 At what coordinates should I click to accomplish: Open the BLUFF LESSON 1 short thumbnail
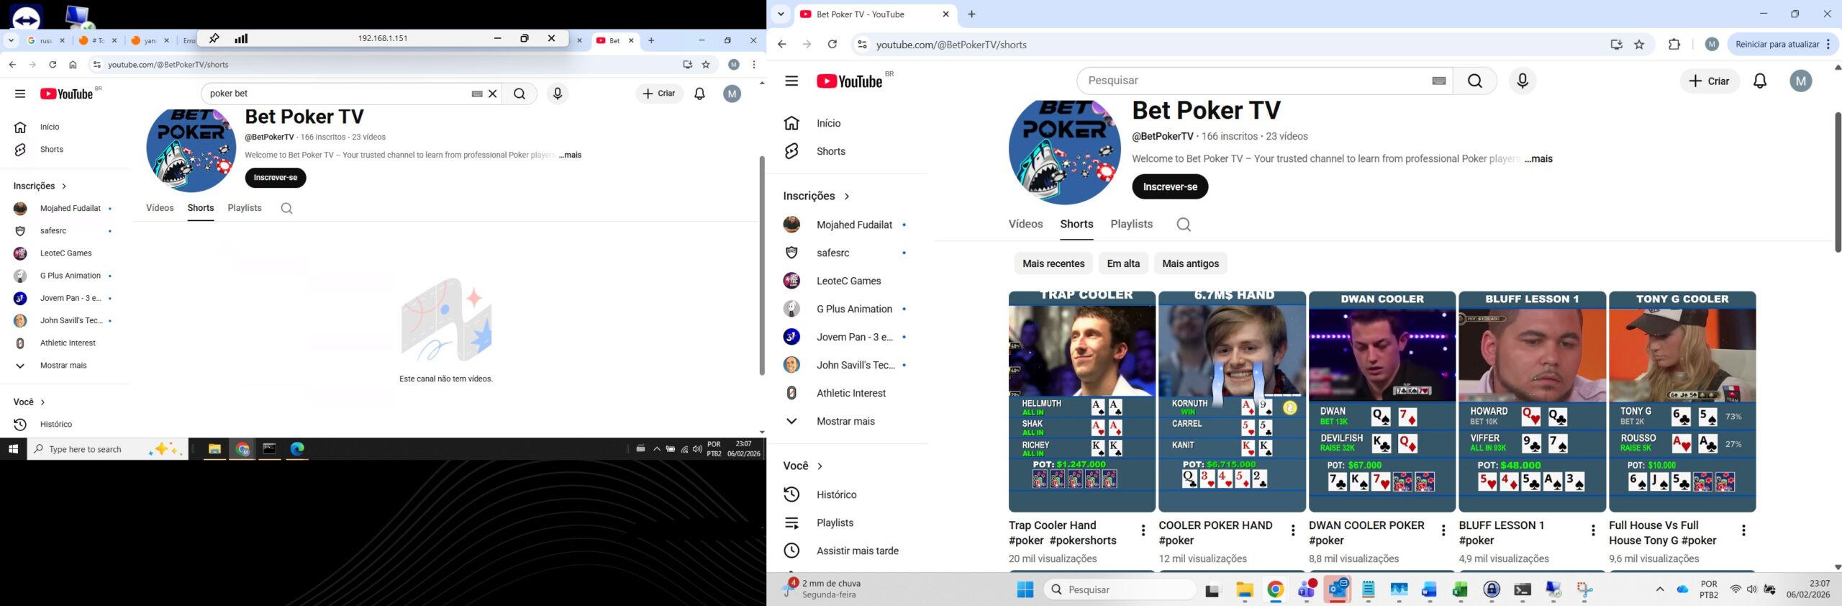coord(1532,401)
